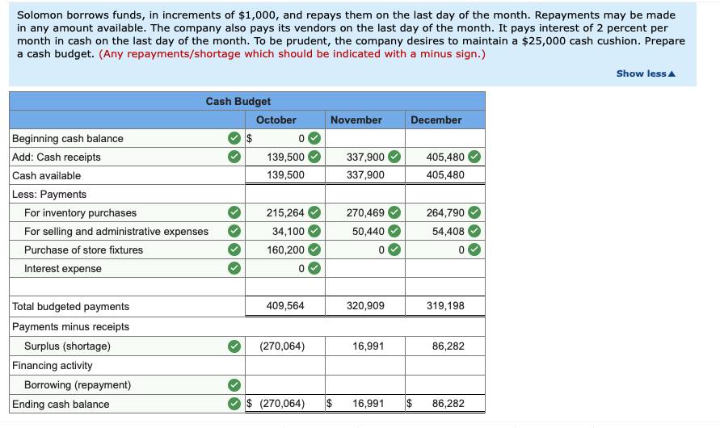Image resolution: width=720 pixels, height=428 pixels.
Task: Click December total budgeted payments 319,198
Action: pyautogui.click(x=445, y=305)
